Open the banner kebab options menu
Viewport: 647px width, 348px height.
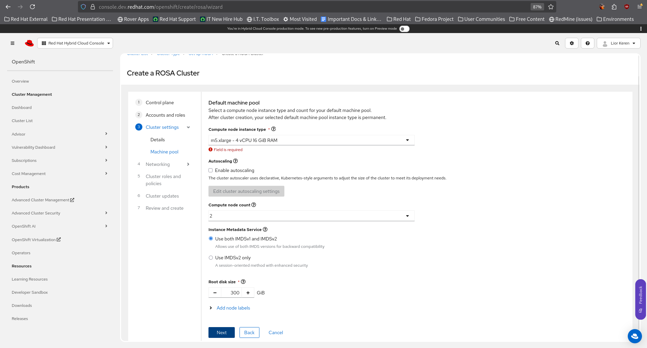641,29
